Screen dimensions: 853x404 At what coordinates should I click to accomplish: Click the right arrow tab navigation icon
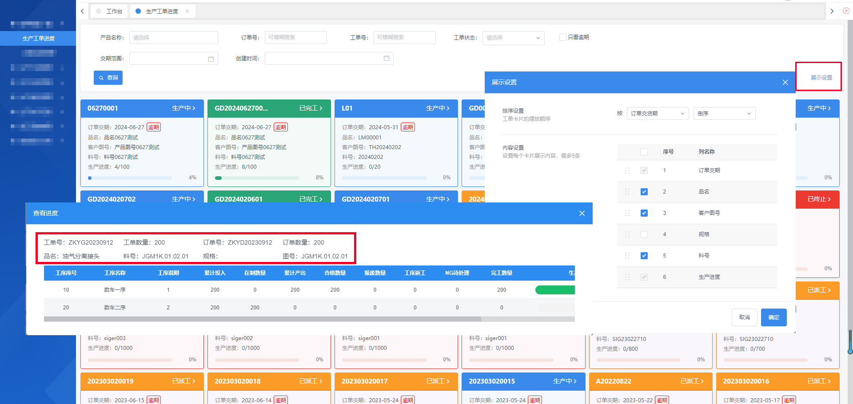832,11
